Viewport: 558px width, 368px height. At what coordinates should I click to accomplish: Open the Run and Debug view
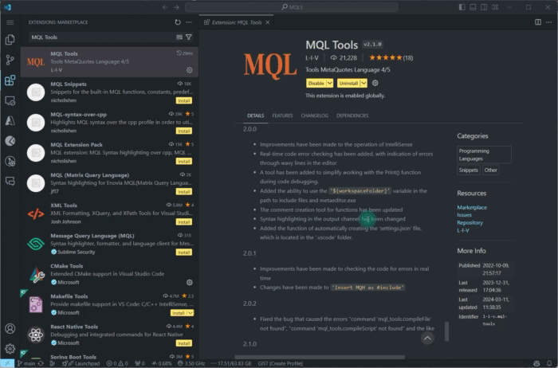(10, 161)
